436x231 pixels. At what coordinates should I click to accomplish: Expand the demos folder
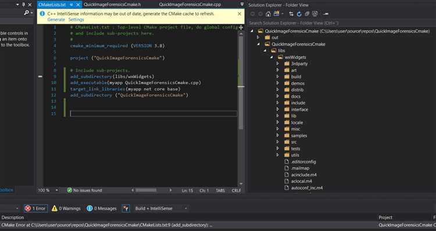tap(278, 84)
